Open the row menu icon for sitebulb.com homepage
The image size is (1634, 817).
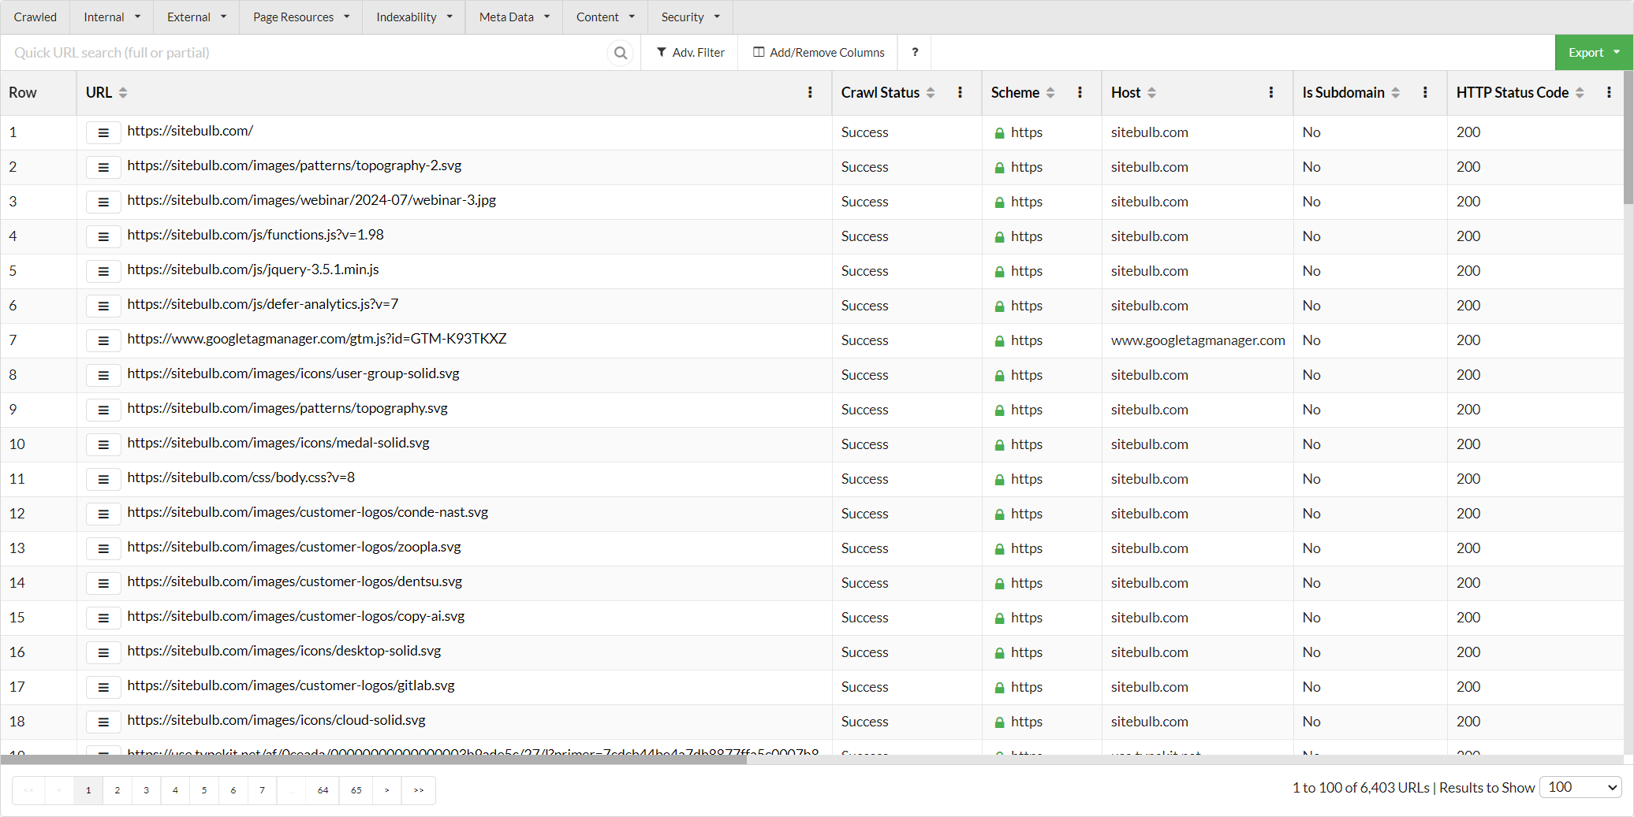pos(103,132)
